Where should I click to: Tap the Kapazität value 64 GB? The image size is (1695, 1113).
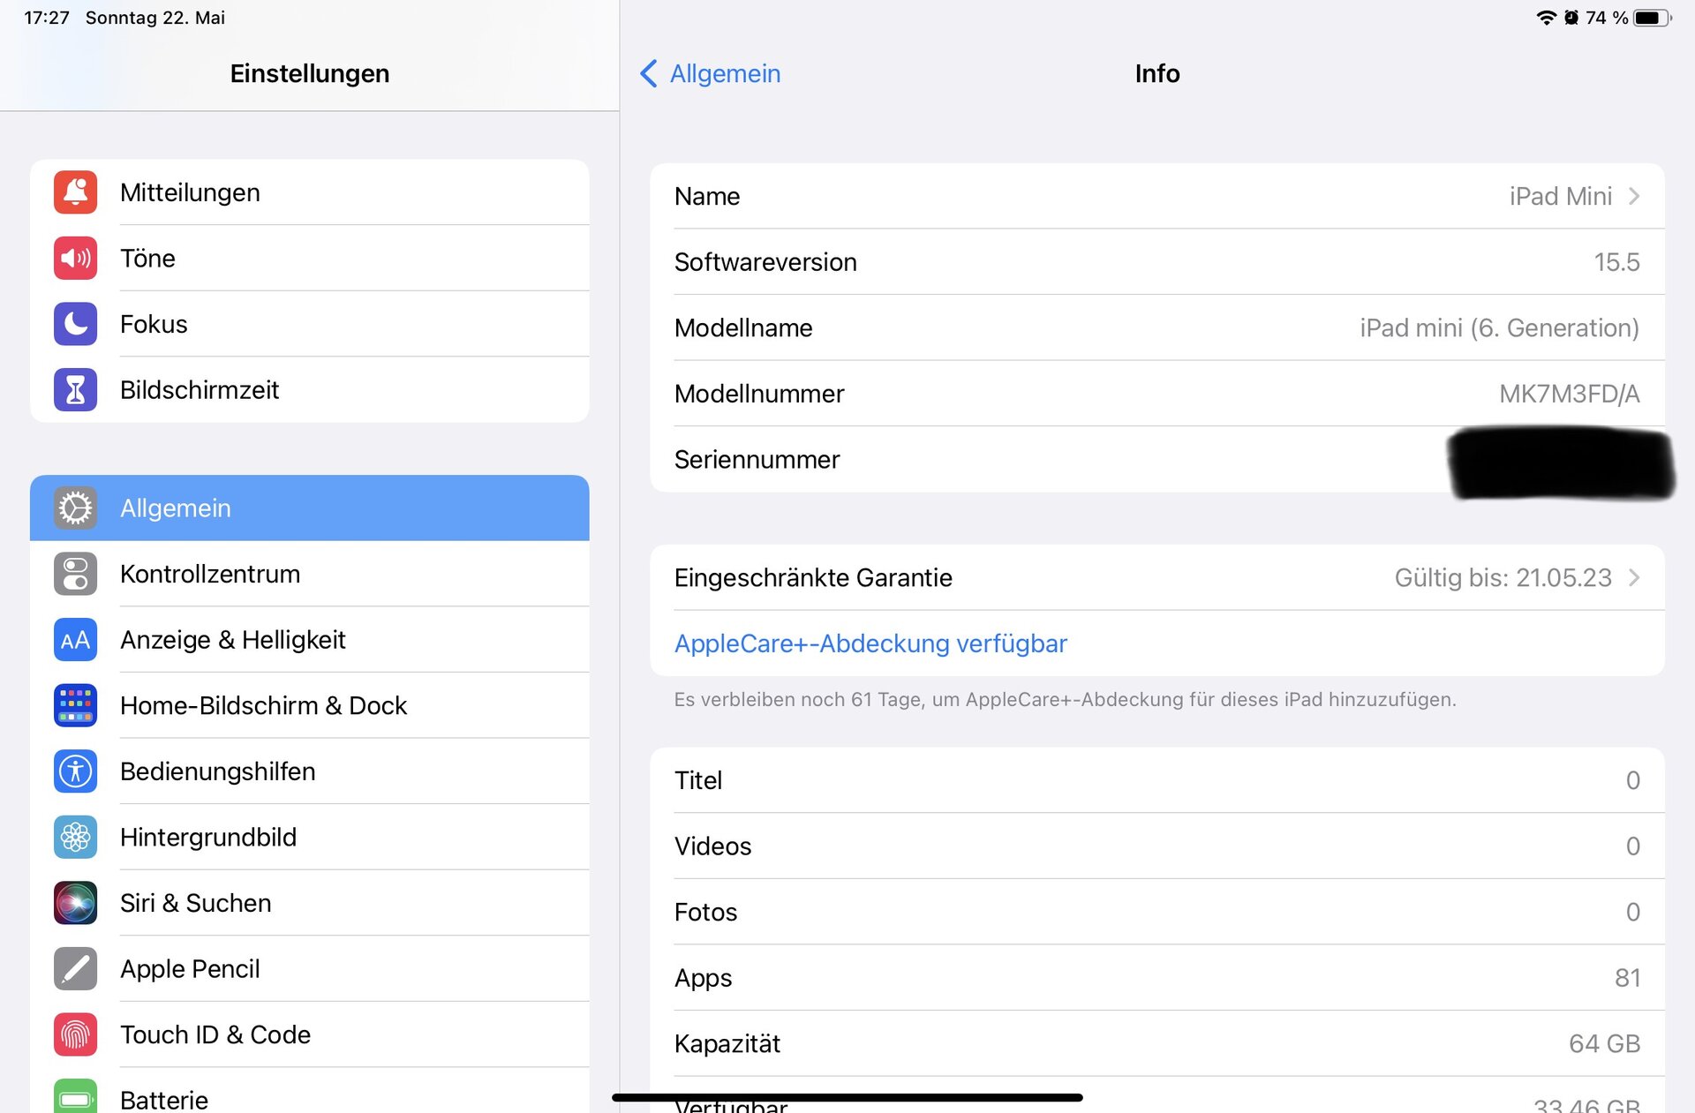pyautogui.click(x=1604, y=1043)
